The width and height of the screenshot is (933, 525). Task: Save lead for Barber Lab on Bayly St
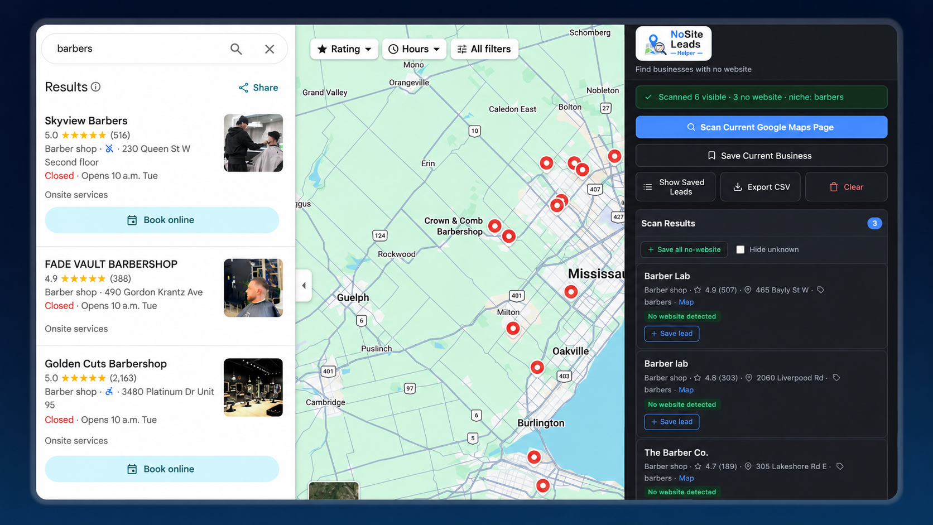[x=672, y=334]
